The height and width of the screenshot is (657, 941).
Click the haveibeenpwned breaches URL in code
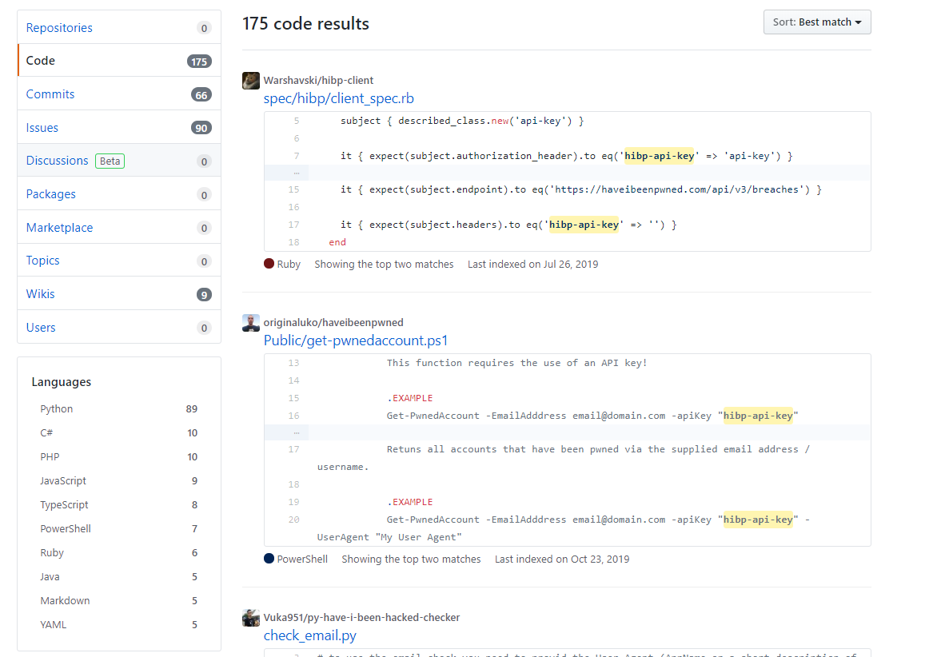[678, 189]
